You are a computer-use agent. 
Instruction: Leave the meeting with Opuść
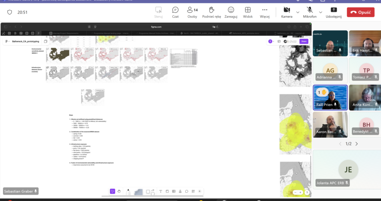point(360,12)
